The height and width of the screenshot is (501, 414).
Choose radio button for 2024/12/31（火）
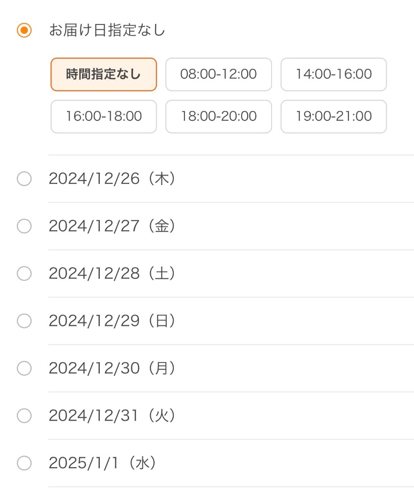(x=24, y=415)
